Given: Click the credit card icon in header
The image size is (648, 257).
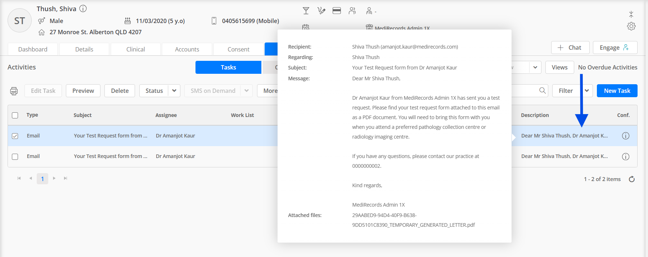Looking at the screenshot, I should tap(337, 11).
